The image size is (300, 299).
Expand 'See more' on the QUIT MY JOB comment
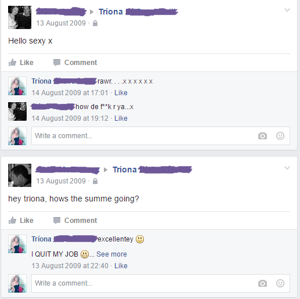point(111,254)
